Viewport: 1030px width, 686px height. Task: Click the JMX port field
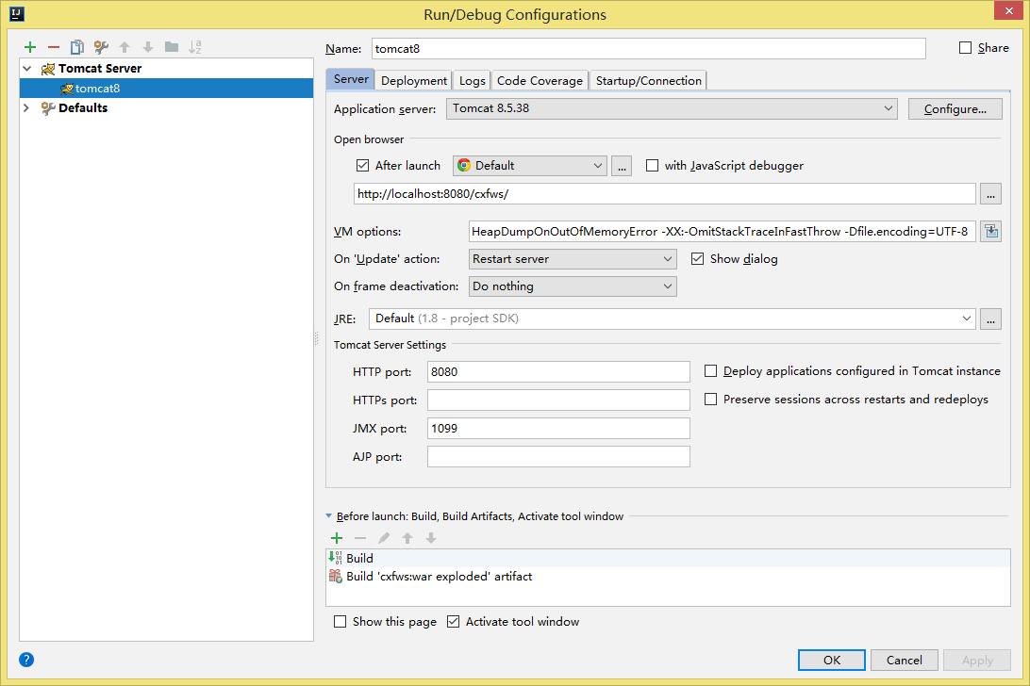tap(558, 428)
